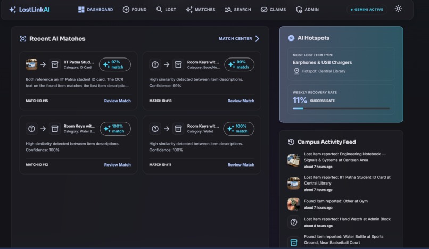Click location pin beside Hotspot: Central Library
This screenshot has height=249, width=429.
pyautogui.click(x=296, y=71)
